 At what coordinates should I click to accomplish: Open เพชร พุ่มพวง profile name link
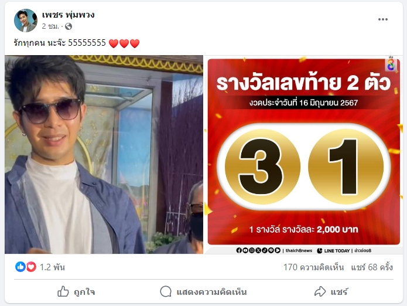(69, 15)
